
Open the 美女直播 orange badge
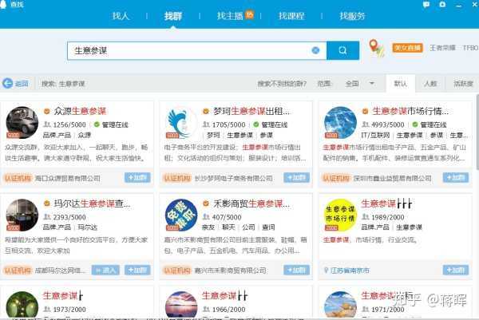pyautogui.click(x=407, y=48)
